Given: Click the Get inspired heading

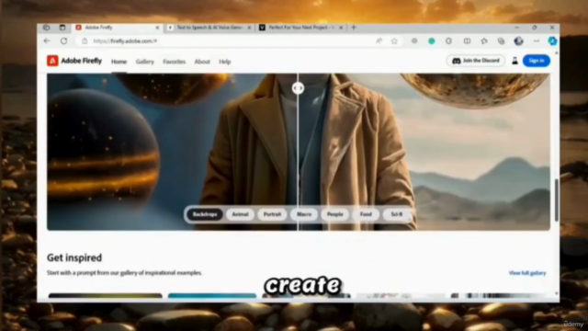Looking at the screenshot, I should point(74,257).
